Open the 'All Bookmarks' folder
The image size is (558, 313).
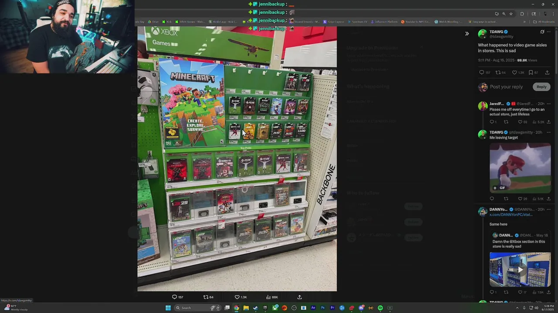pyautogui.click(x=544, y=22)
